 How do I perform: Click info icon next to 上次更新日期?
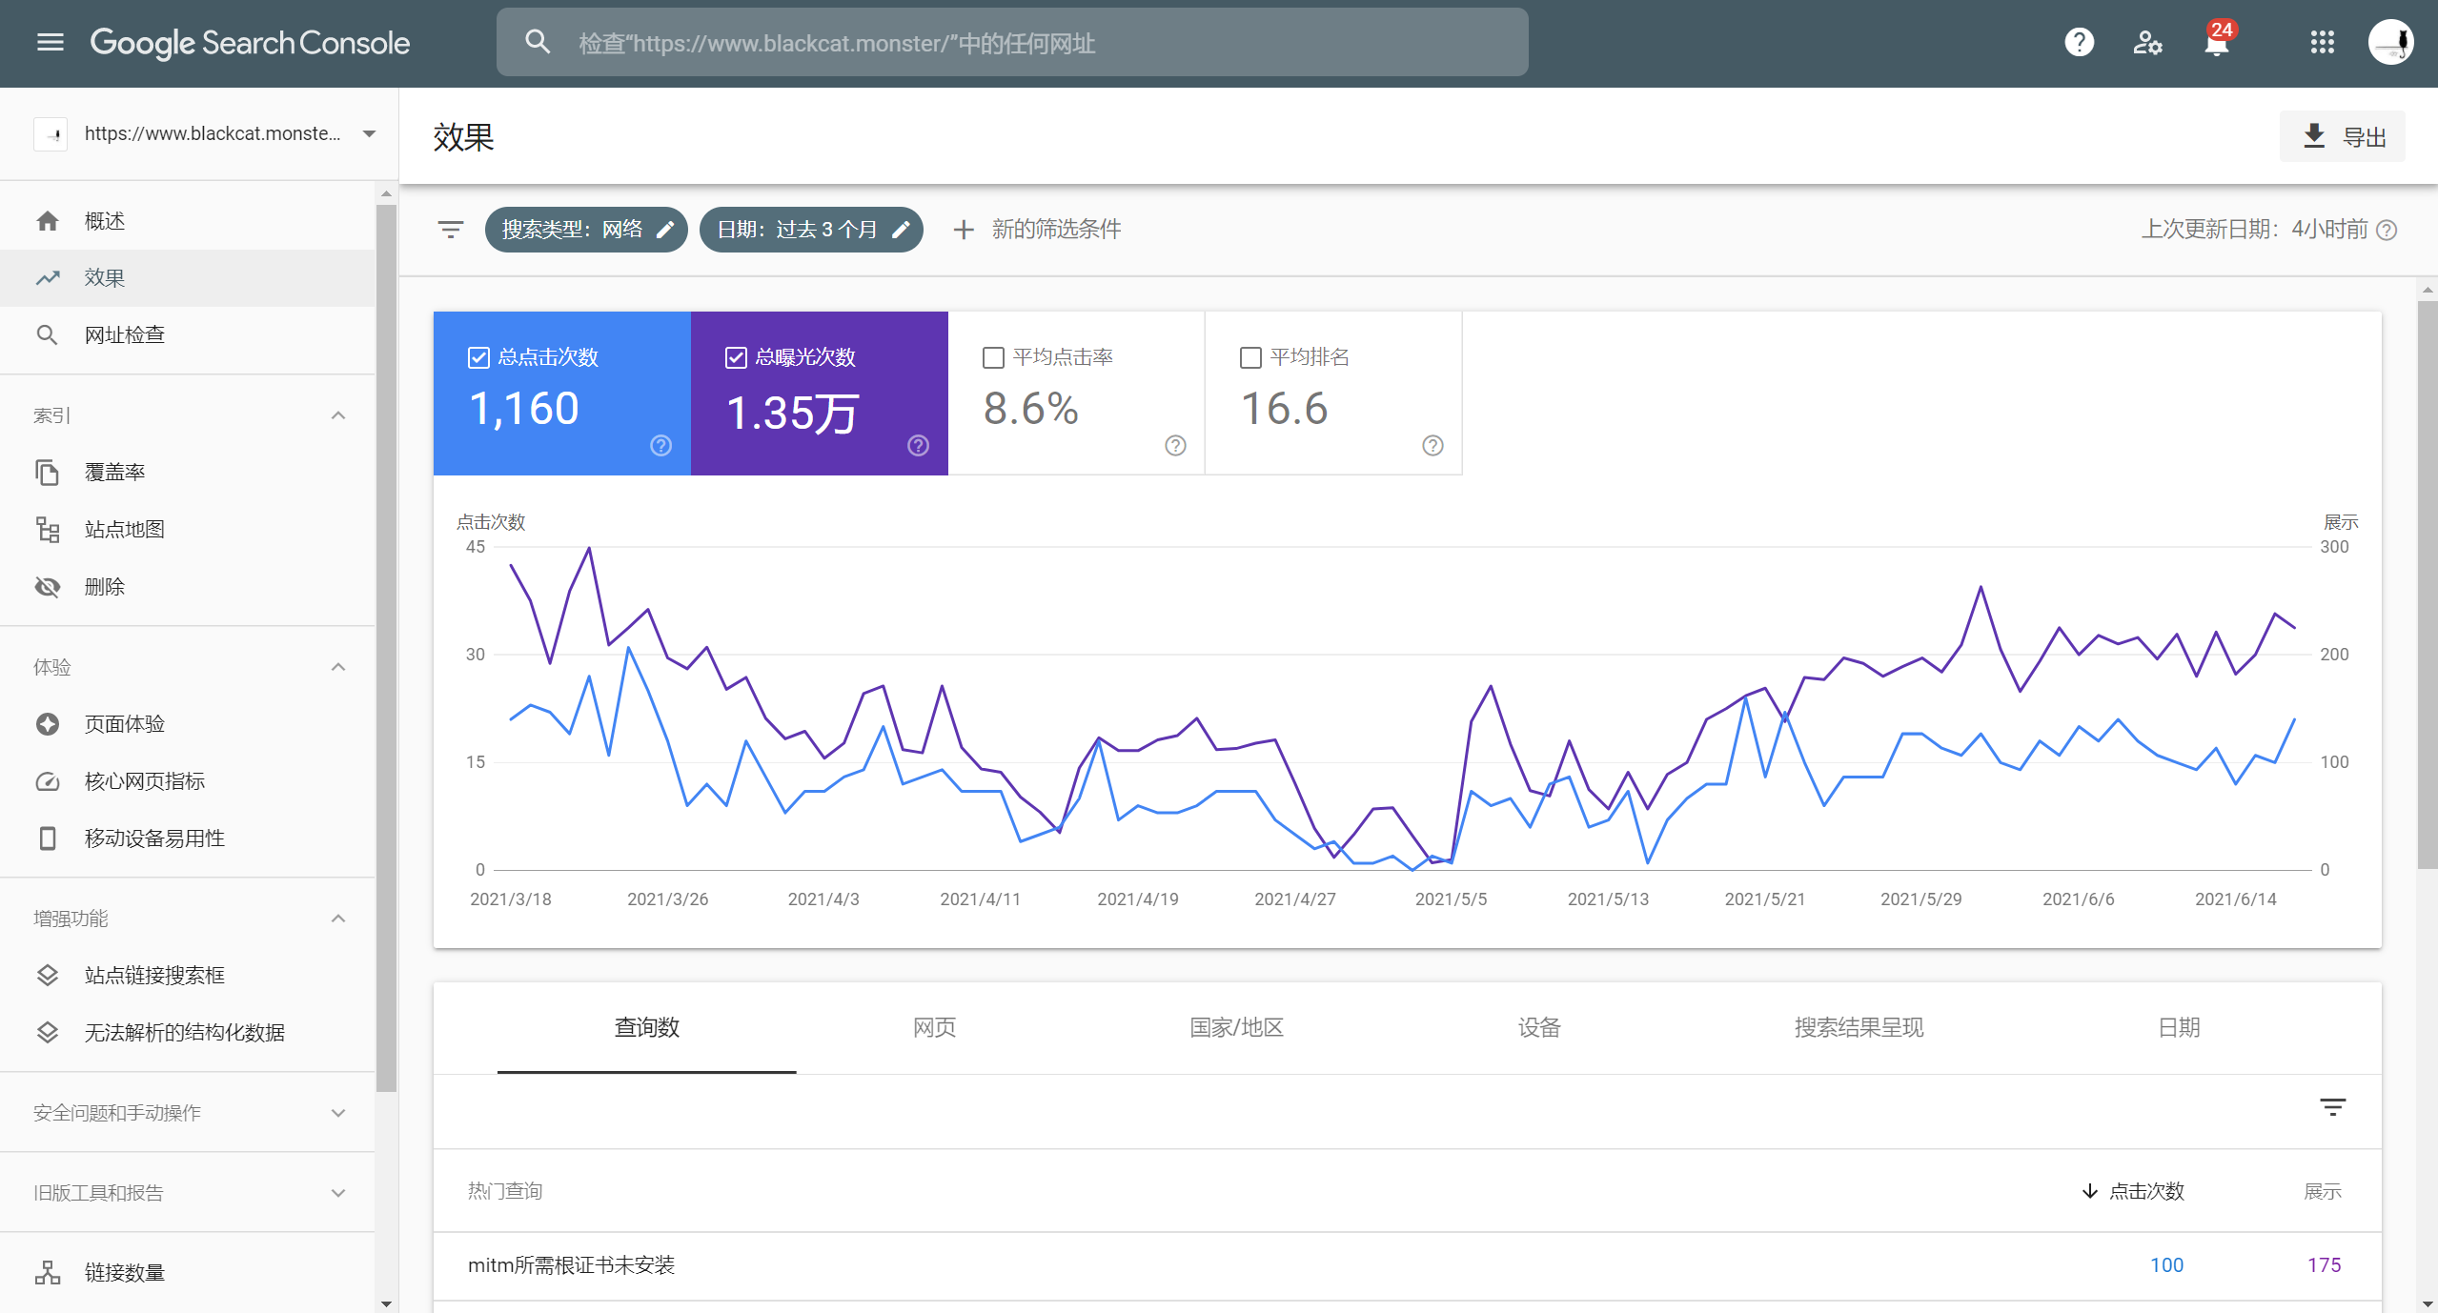tap(2387, 230)
